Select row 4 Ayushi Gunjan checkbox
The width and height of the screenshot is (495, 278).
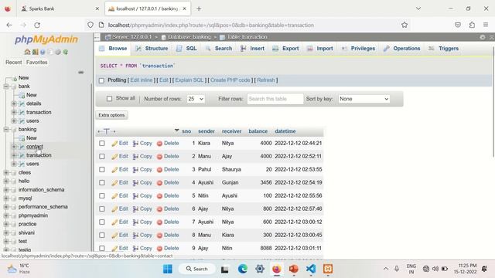point(102,183)
